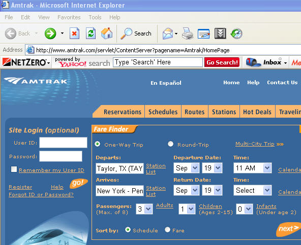This screenshot has width=301, height=245.
Task: Check Remember my User ID box
Action: point(14,169)
